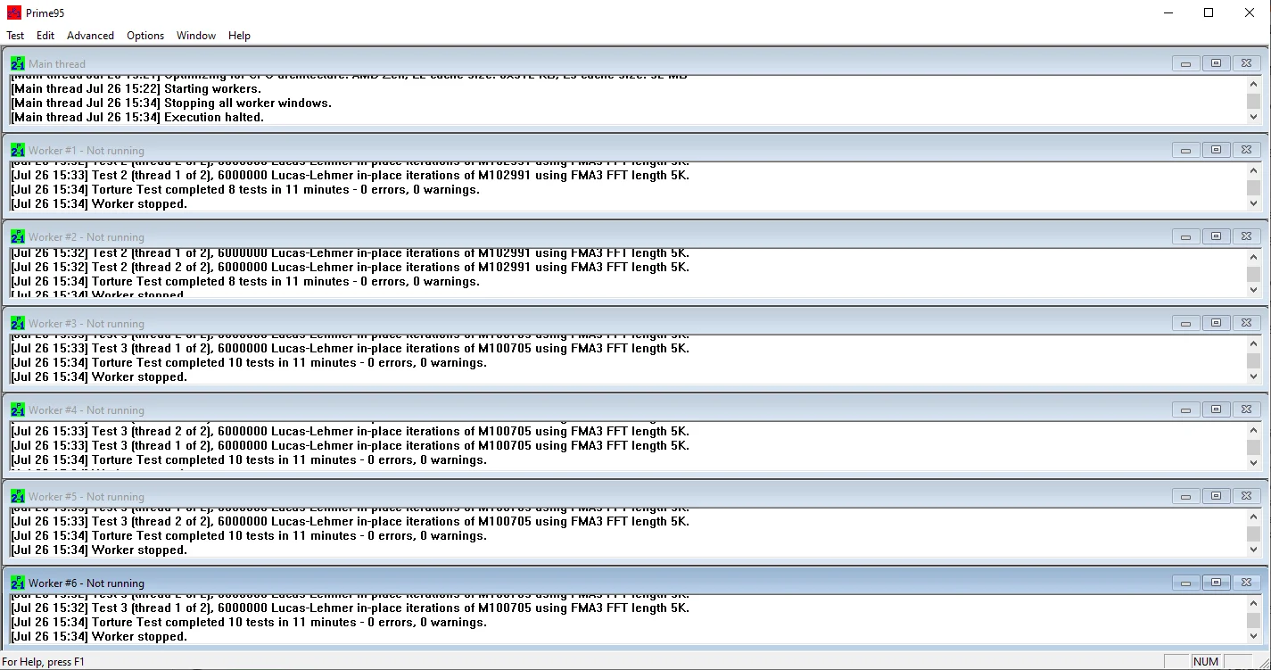Click the Worker #6 window icon
The image size is (1271, 670).
click(18, 583)
